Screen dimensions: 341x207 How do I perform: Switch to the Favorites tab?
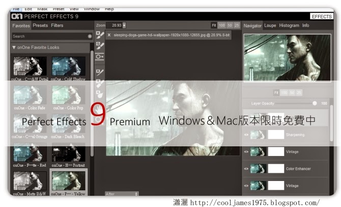click(21, 25)
